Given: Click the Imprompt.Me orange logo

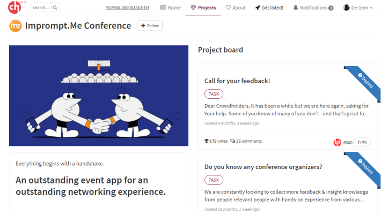Looking at the screenshot, I should (16, 26).
